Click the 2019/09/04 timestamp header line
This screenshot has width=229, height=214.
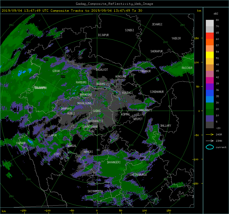click(72, 11)
